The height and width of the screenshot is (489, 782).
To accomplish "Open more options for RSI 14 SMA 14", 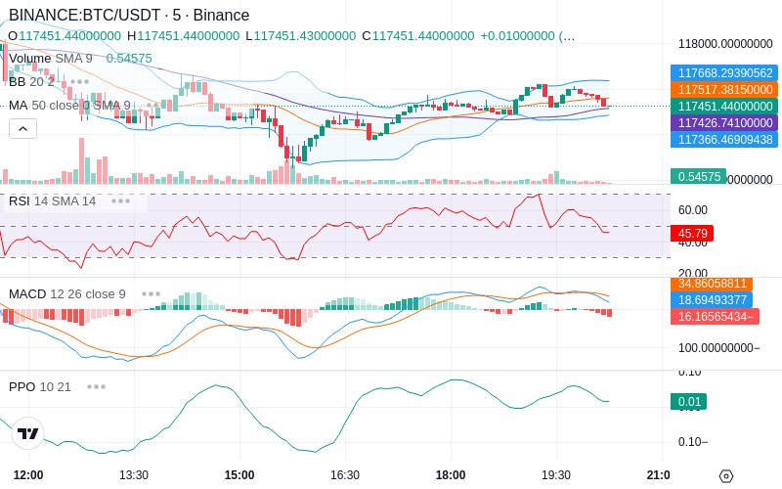I will pos(120,201).
